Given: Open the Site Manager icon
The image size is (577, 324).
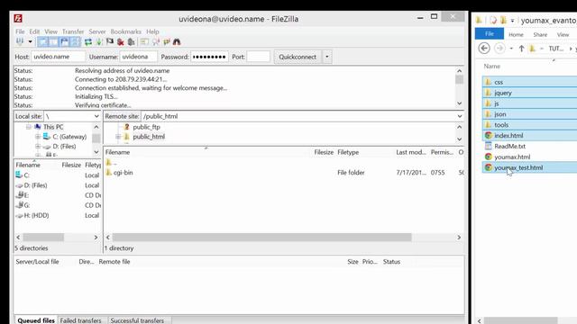Looking at the screenshot, I should coord(20,42).
